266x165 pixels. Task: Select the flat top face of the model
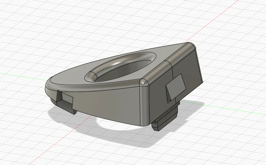coord(71,76)
